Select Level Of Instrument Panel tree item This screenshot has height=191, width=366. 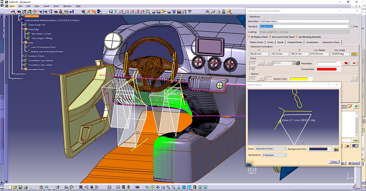(x=43, y=47)
